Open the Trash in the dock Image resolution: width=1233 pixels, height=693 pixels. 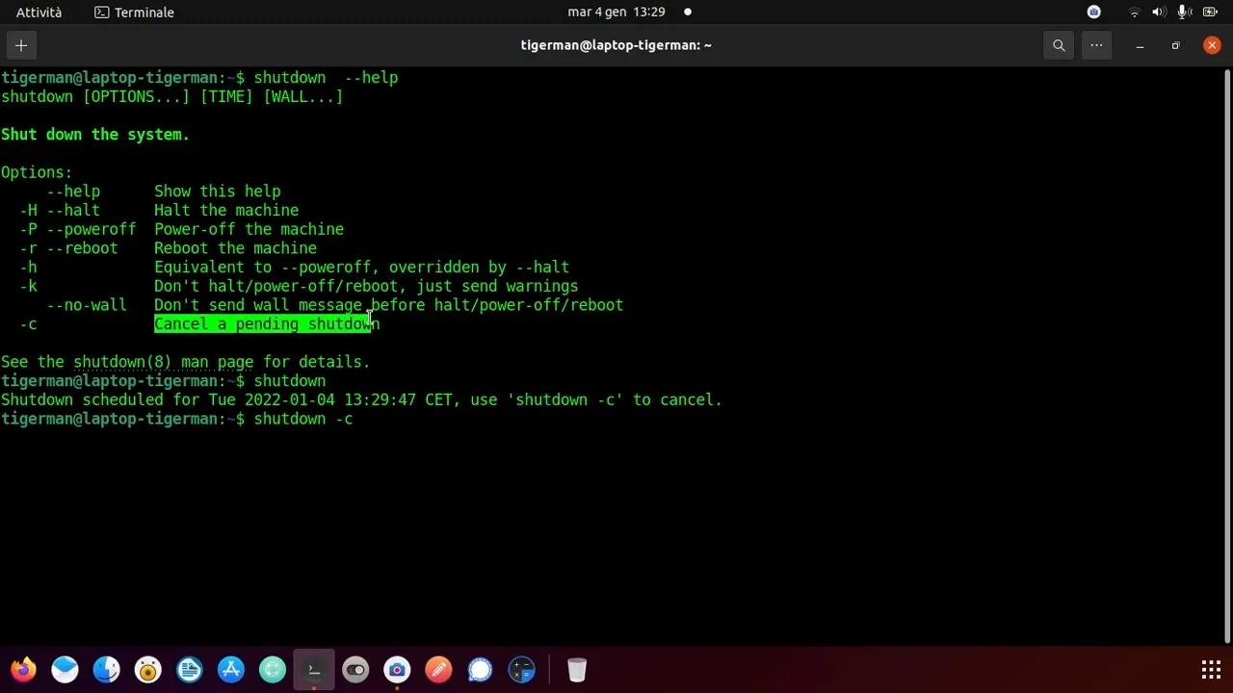577,670
